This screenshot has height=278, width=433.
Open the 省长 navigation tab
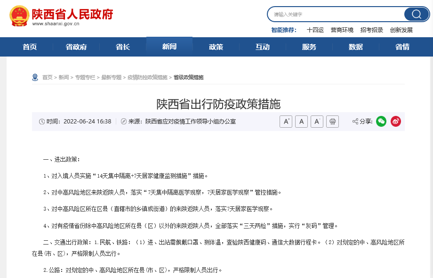[123, 47]
